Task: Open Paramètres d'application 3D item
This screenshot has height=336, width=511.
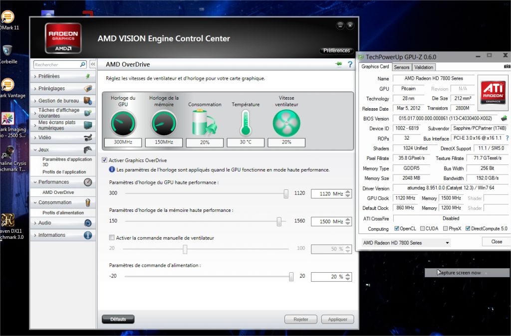Action: pyautogui.click(x=67, y=162)
